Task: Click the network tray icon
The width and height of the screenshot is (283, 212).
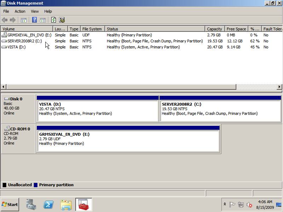Action: click(x=241, y=205)
